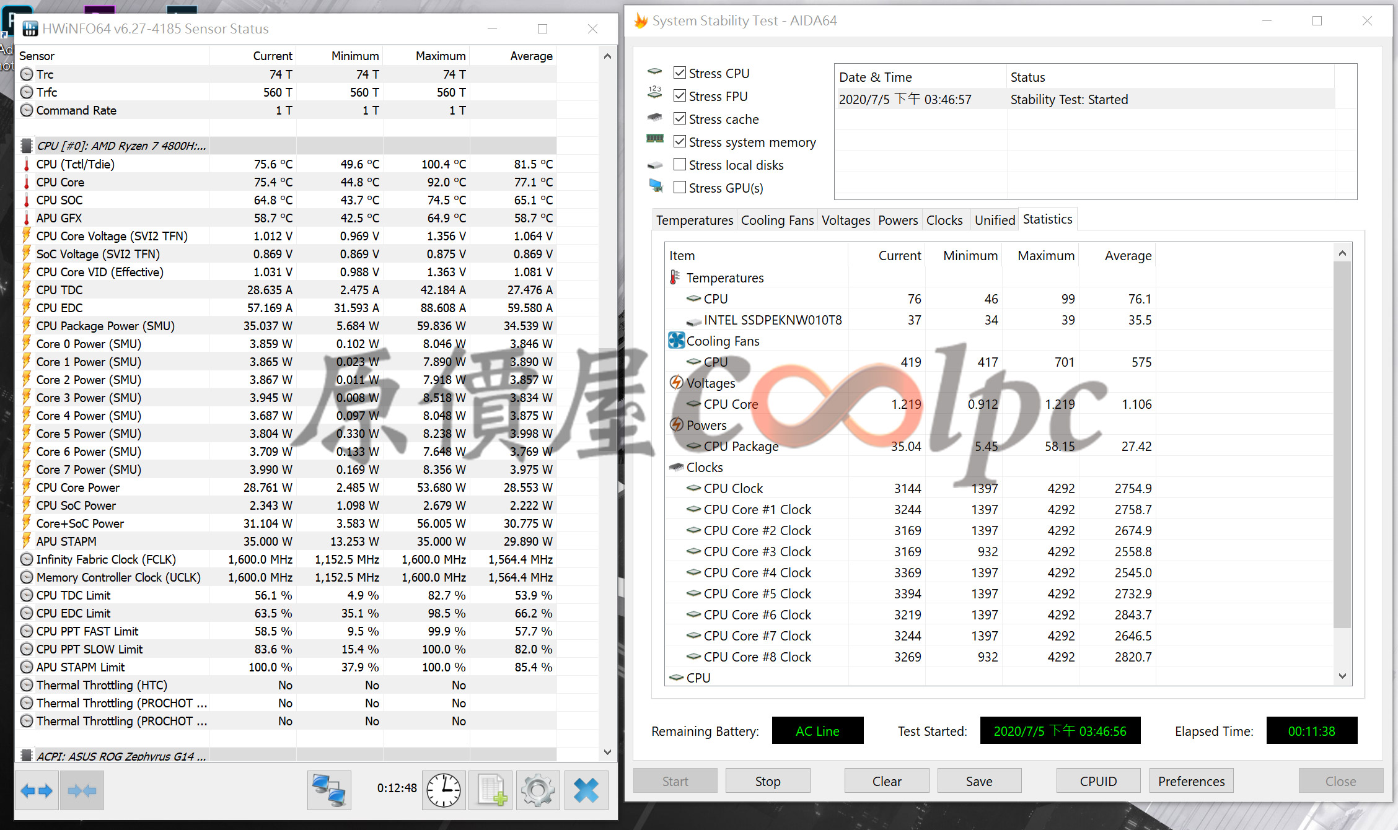Open CPUID from AIDA64 window

pos(1098,781)
